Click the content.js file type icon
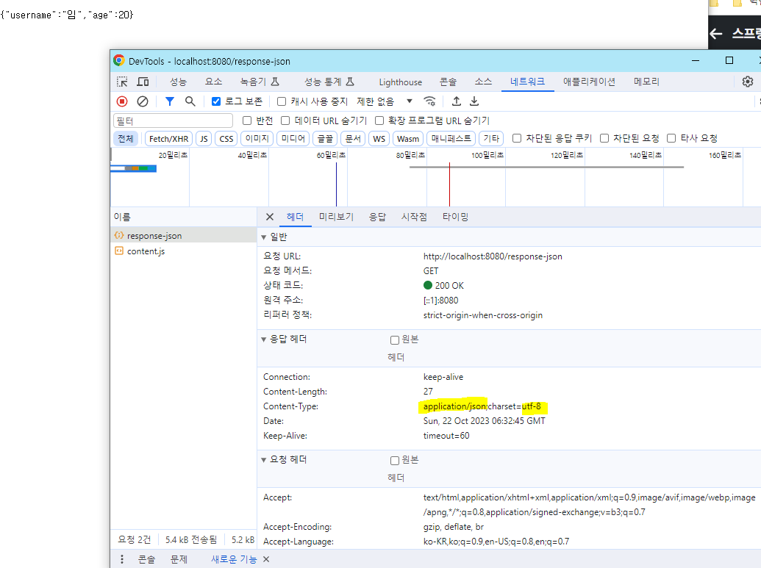 click(119, 251)
